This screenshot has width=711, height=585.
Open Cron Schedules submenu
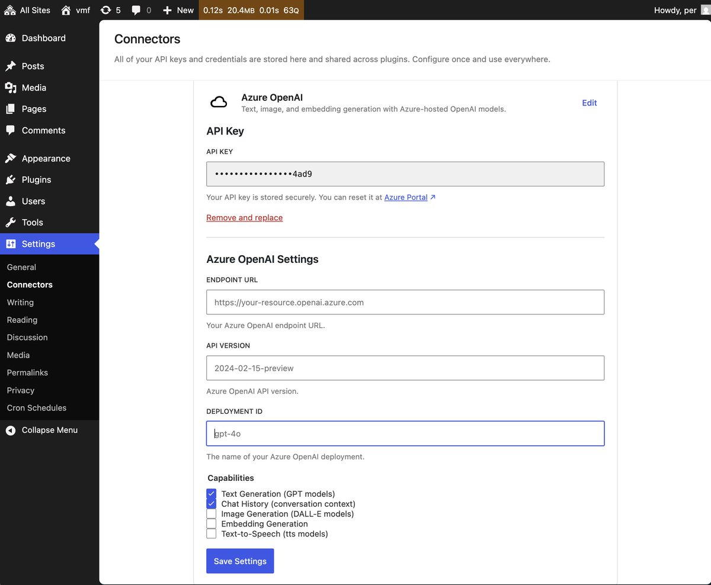[x=37, y=408]
